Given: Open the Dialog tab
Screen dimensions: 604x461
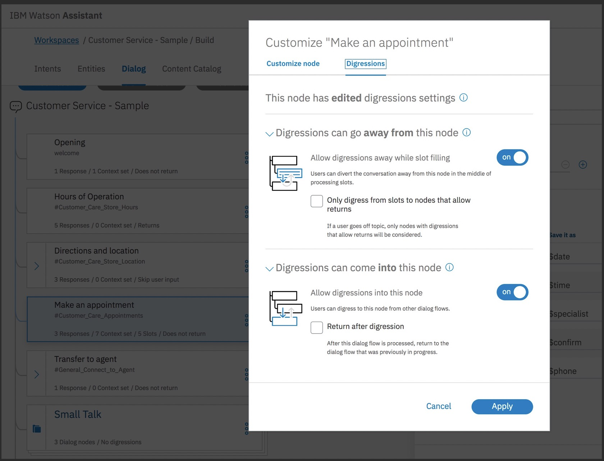Looking at the screenshot, I should pos(134,69).
